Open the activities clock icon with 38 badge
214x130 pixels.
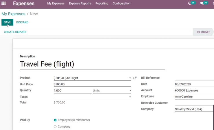[x=190, y=3]
